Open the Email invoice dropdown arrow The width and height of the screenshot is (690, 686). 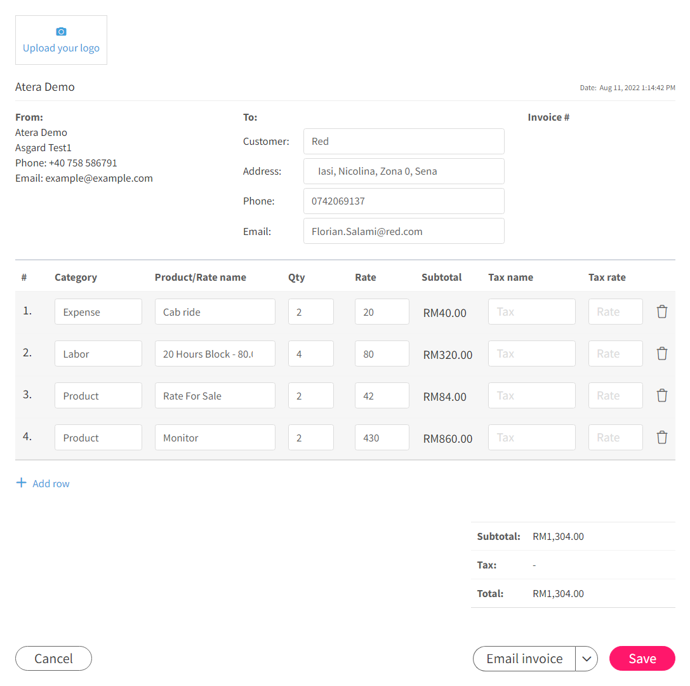[586, 659]
